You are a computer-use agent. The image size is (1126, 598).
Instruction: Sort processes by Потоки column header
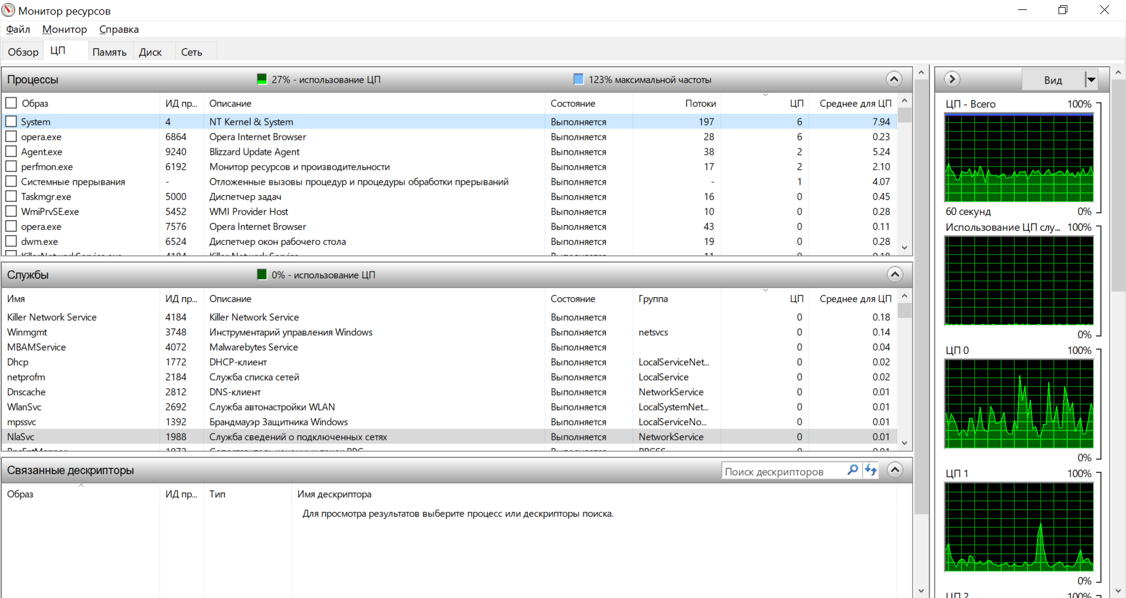pyautogui.click(x=677, y=103)
